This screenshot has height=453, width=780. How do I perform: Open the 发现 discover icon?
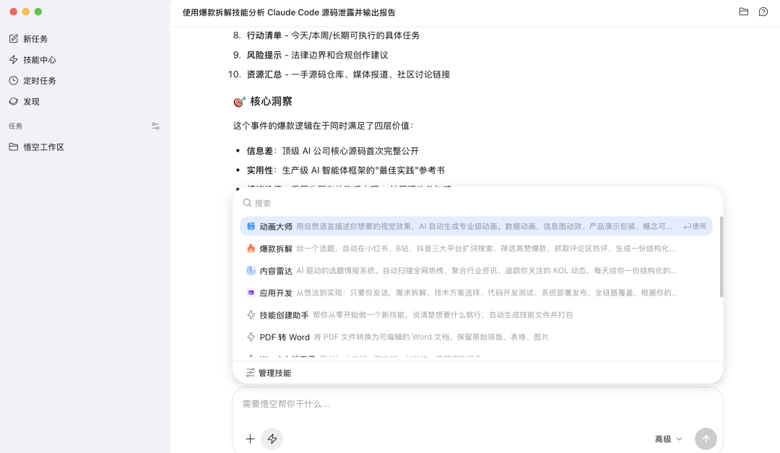tap(14, 101)
